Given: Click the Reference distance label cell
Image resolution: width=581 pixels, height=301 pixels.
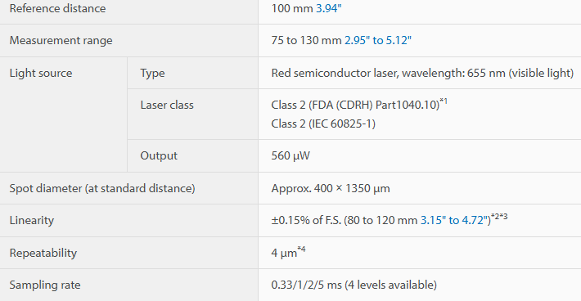Looking at the screenshot, I should click(x=129, y=8).
